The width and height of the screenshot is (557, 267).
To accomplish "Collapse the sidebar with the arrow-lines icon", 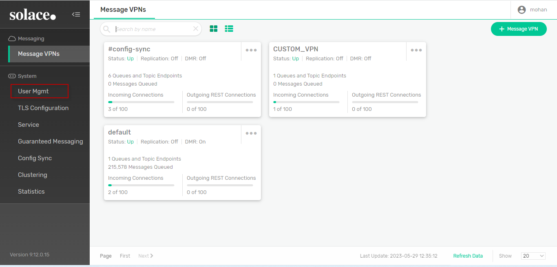I will click(76, 14).
